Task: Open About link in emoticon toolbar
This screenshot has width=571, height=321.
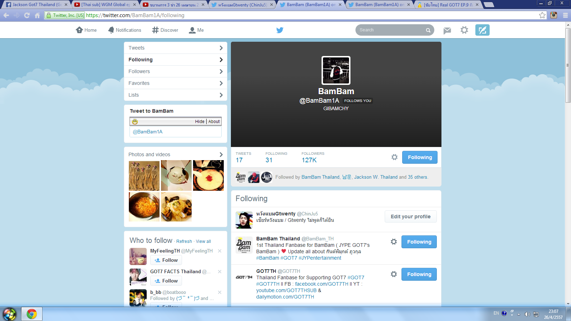Action: coord(214,122)
